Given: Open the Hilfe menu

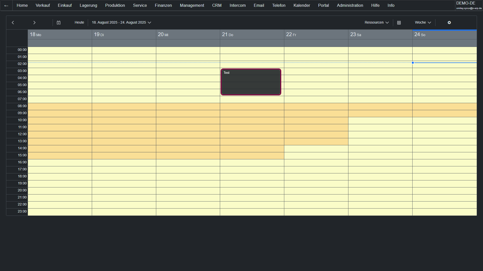Looking at the screenshot, I should click(375, 6).
